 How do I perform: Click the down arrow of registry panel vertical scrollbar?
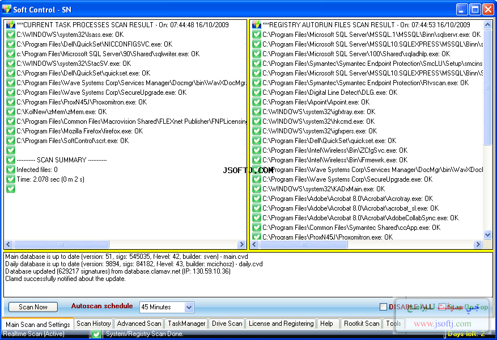[x=488, y=235]
